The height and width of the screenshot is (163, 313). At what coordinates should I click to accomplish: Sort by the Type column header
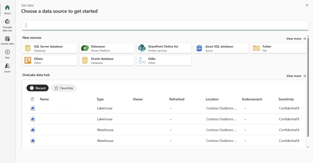click(100, 99)
